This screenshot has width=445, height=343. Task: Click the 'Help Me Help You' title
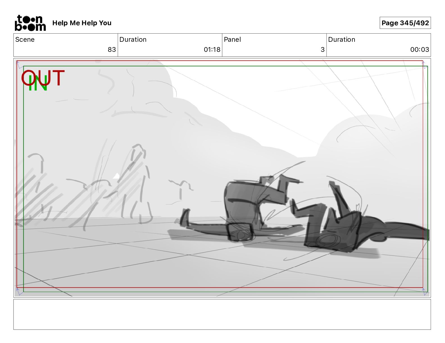click(82, 23)
